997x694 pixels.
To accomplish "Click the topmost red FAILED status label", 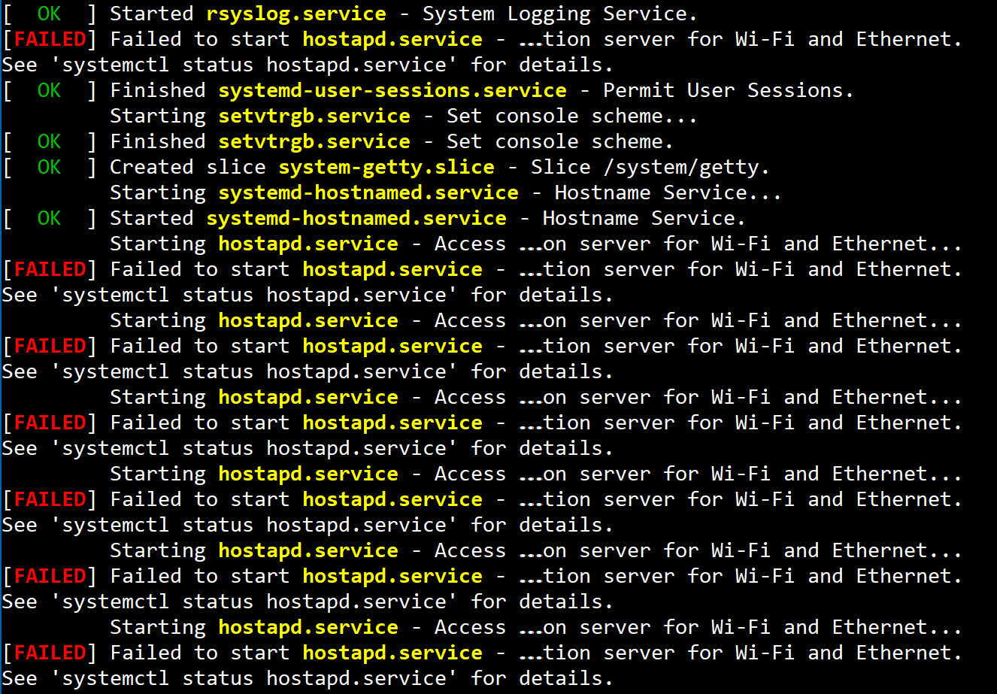I will point(50,39).
